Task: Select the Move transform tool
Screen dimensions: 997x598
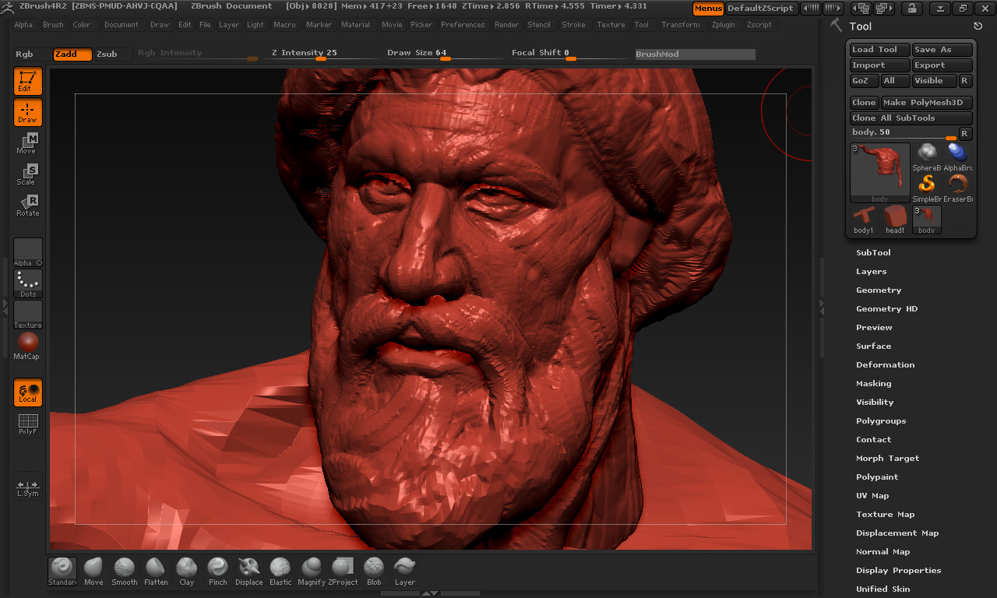Action: (27, 143)
